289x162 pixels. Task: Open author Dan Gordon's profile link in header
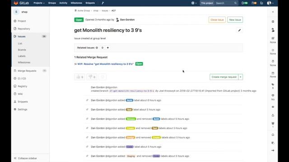[127, 20]
